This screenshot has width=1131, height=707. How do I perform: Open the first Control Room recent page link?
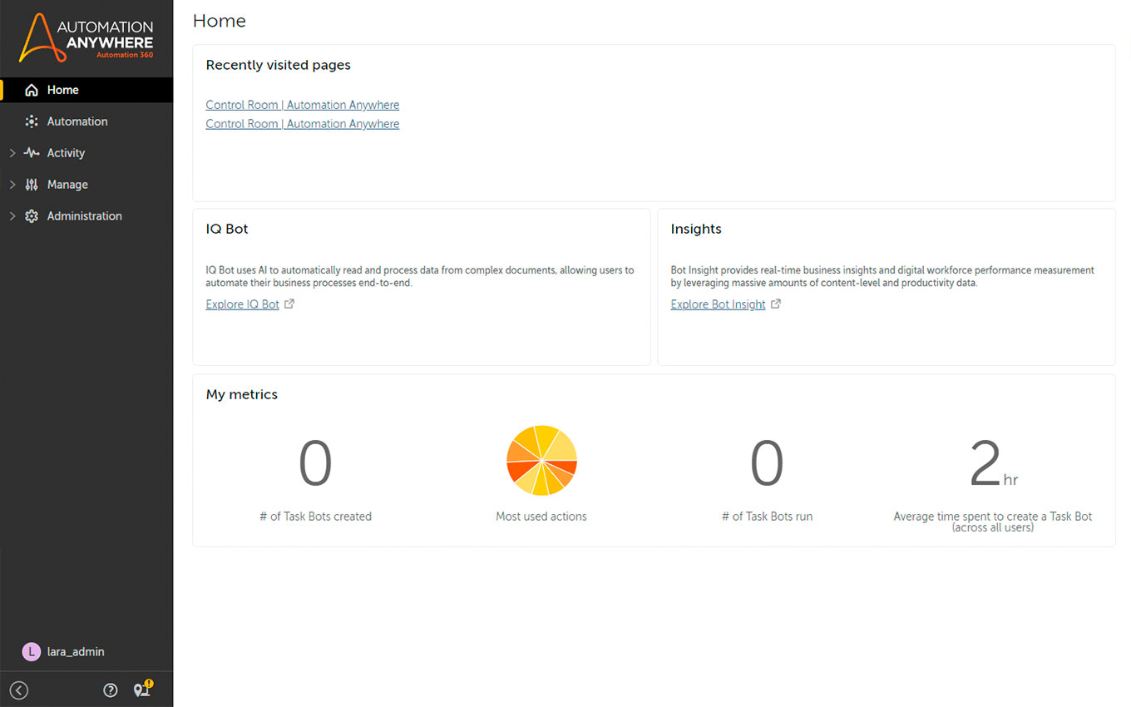303,105
